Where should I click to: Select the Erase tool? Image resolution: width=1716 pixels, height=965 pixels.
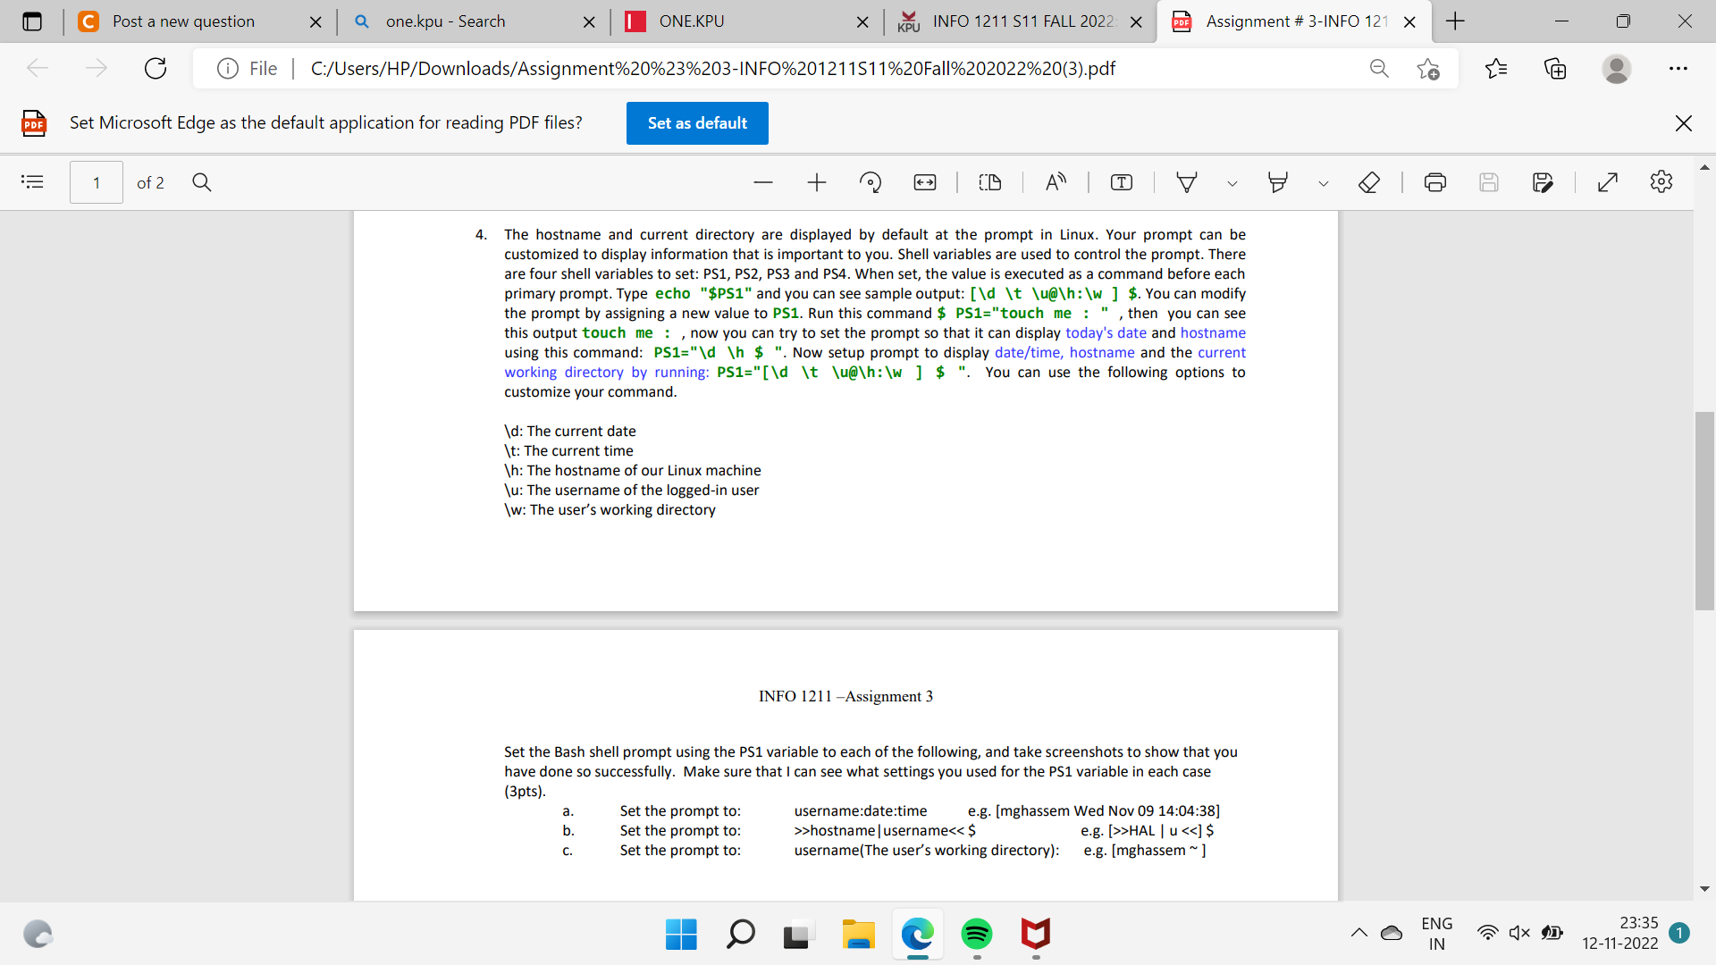click(1370, 182)
